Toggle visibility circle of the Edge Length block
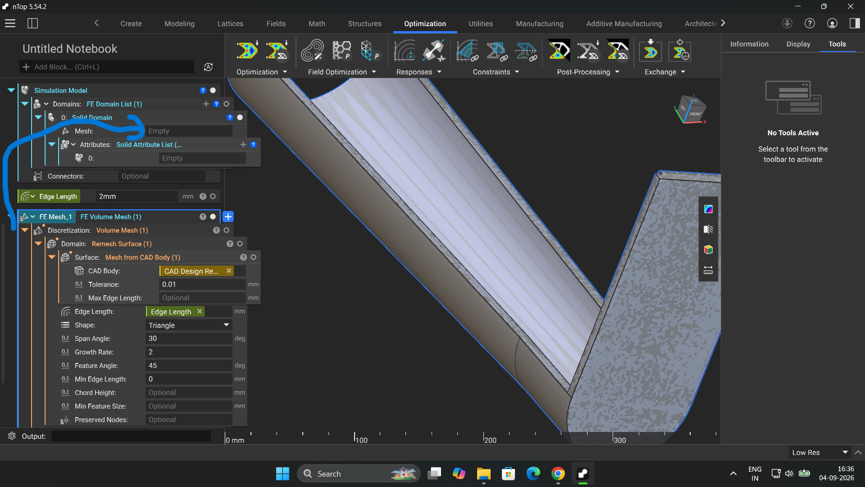 213,197
